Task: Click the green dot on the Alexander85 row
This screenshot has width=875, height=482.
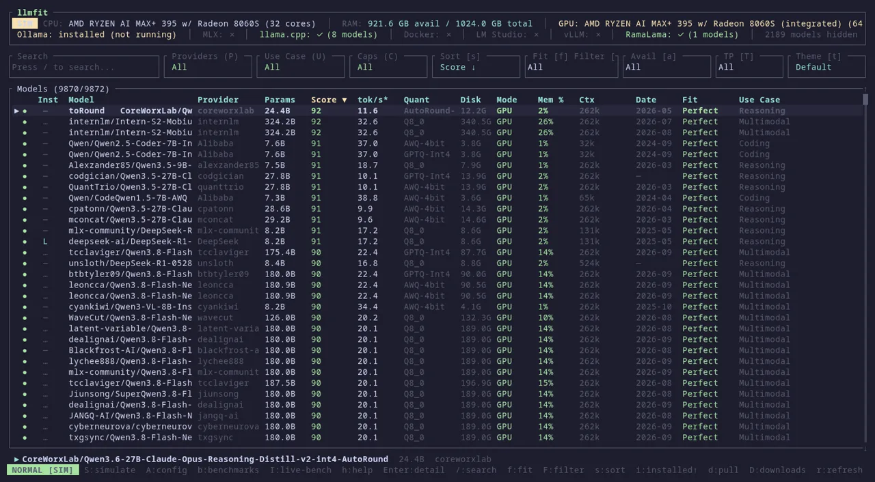Action: click(x=25, y=165)
